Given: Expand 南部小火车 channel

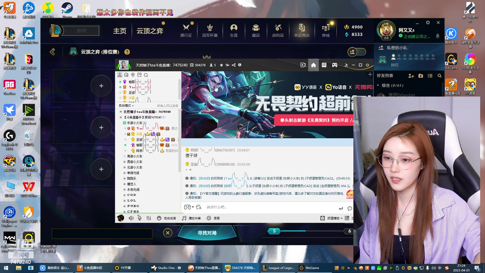Looking at the screenshot, I should tap(135, 156).
